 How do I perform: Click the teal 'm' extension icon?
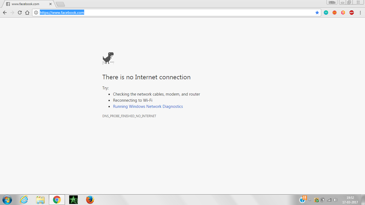(326, 13)
